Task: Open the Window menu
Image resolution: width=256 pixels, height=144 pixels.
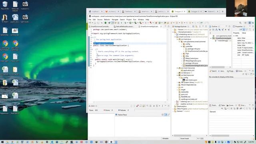Action: click(141, 20)
